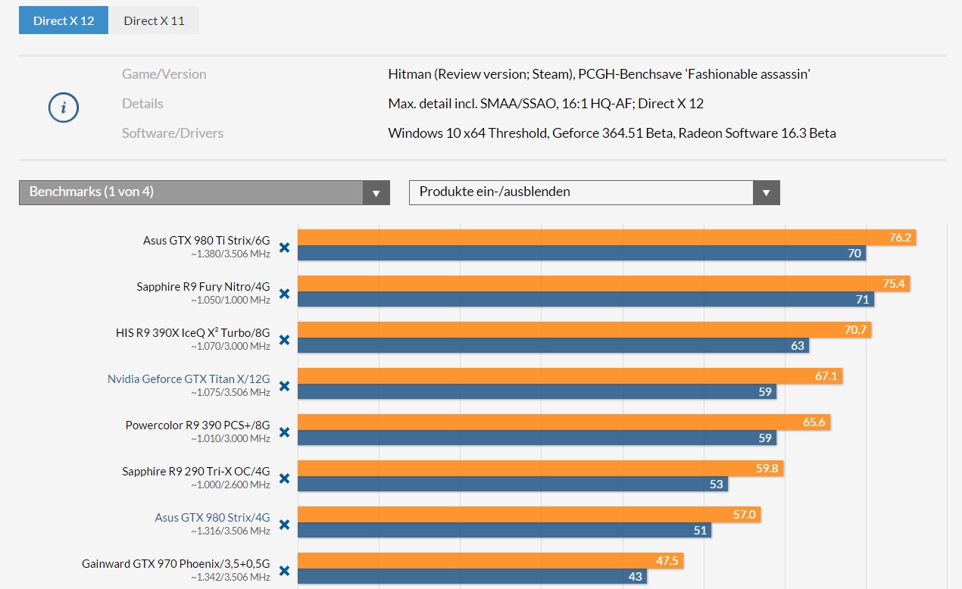Click the HIS R9 390X IceQ X² Turbo/8G label
962x589 pixels.
[193, 332]
